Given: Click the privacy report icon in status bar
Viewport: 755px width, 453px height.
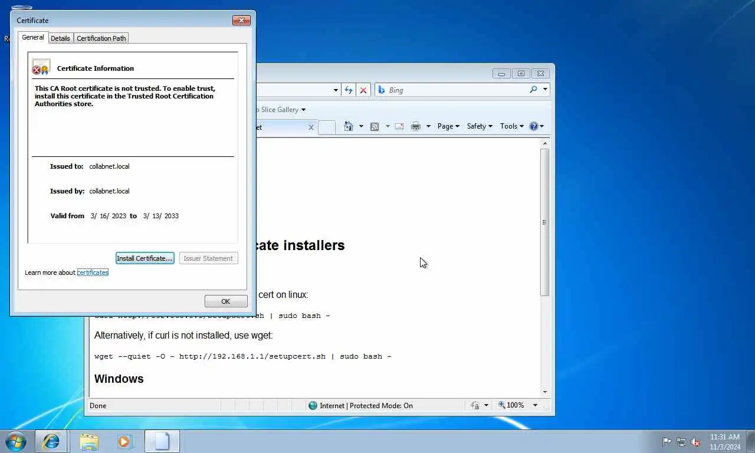Looking at the screenshot, I should pyautogui.click(x=475, y=405).
